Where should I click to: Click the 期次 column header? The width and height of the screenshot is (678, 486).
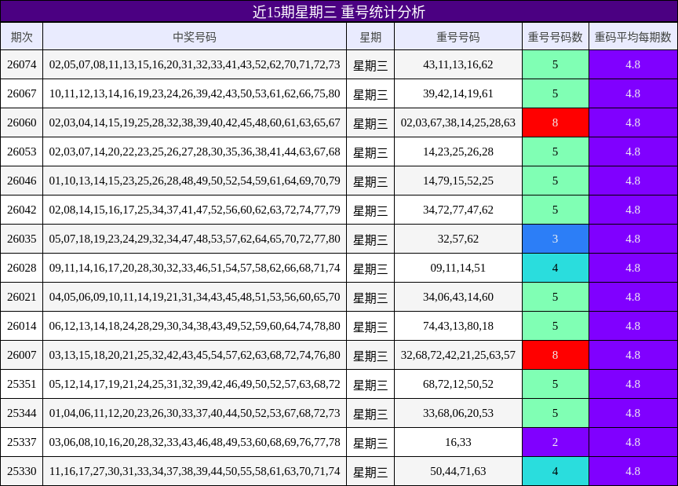22,36
